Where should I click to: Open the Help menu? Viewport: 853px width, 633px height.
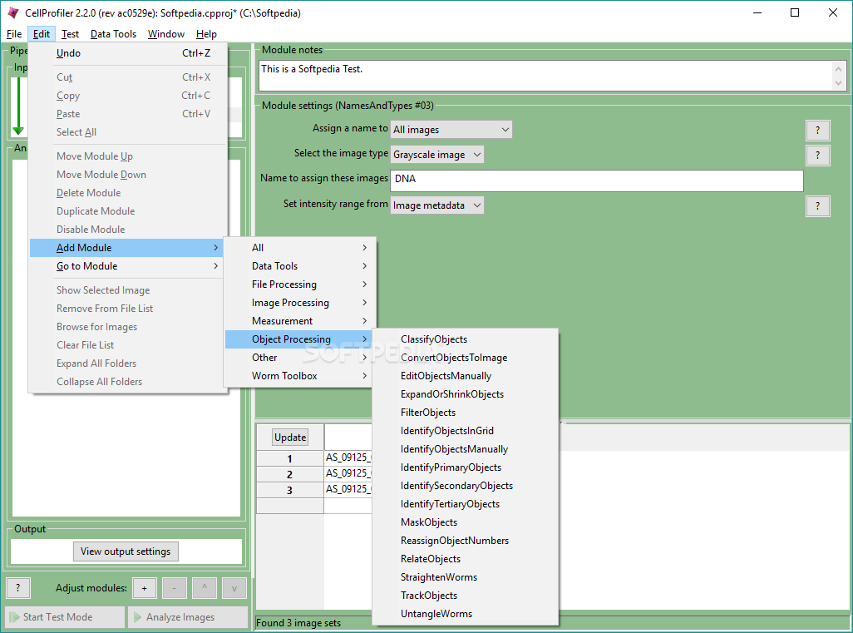pos(206,34)
